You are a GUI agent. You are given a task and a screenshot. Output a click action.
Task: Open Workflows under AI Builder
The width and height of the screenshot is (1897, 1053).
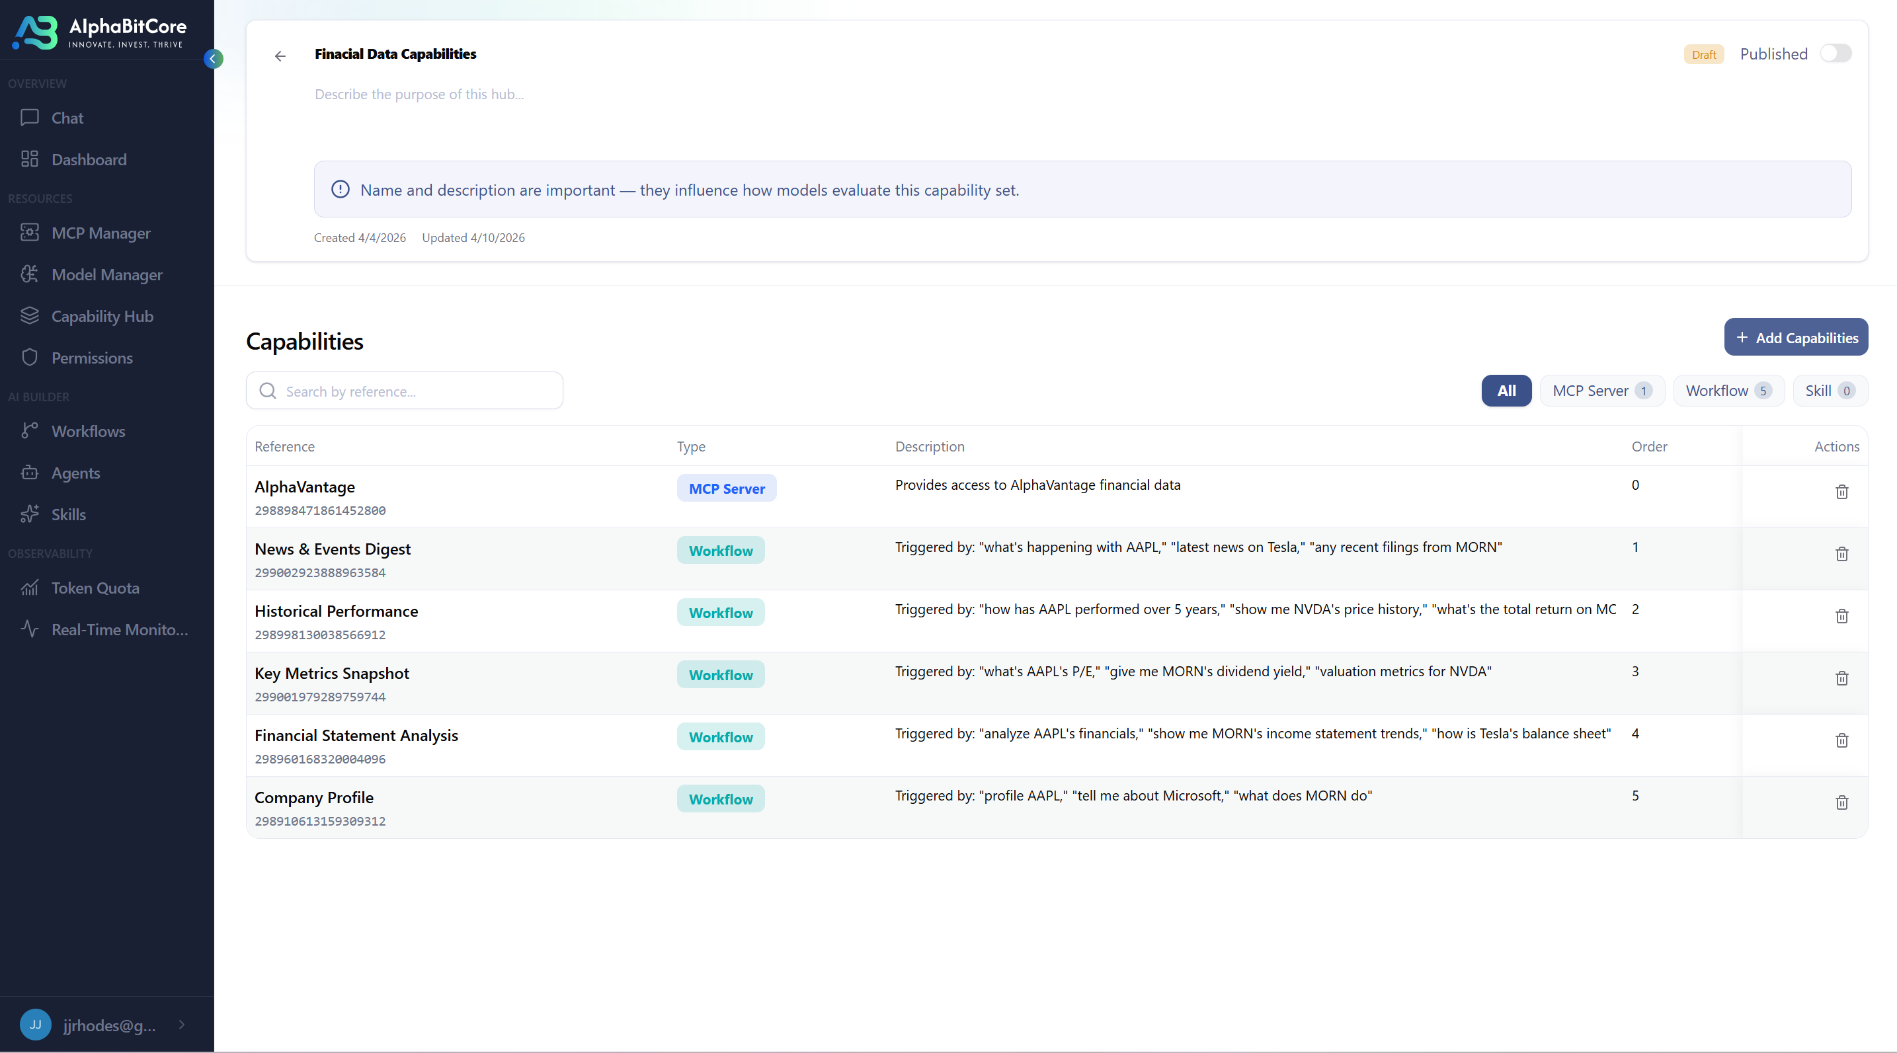tap(89, 431)
